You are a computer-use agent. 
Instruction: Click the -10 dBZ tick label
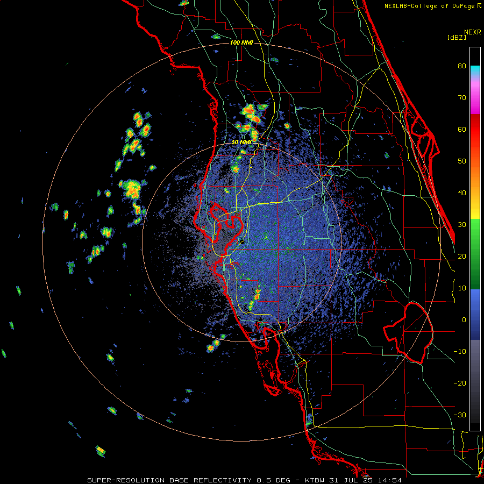pos(460,352)
